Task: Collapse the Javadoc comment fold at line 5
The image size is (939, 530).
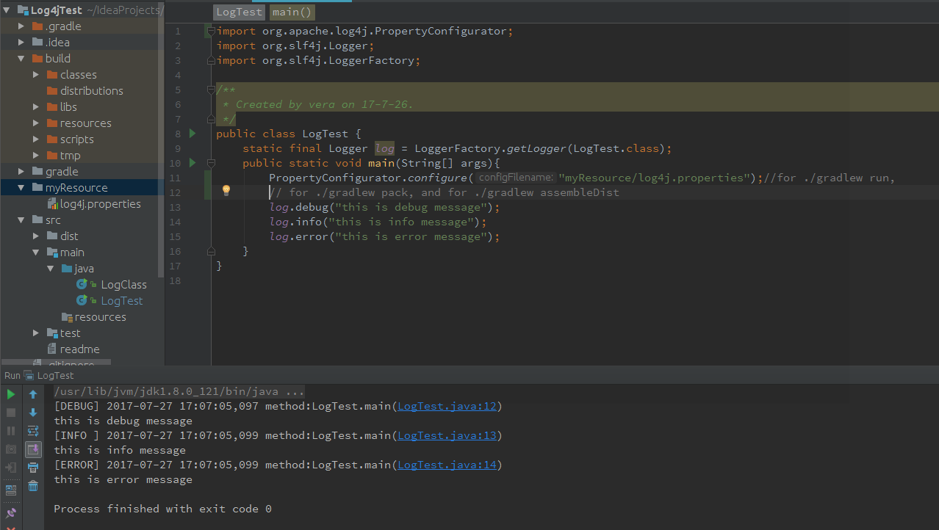Action: 211,90
